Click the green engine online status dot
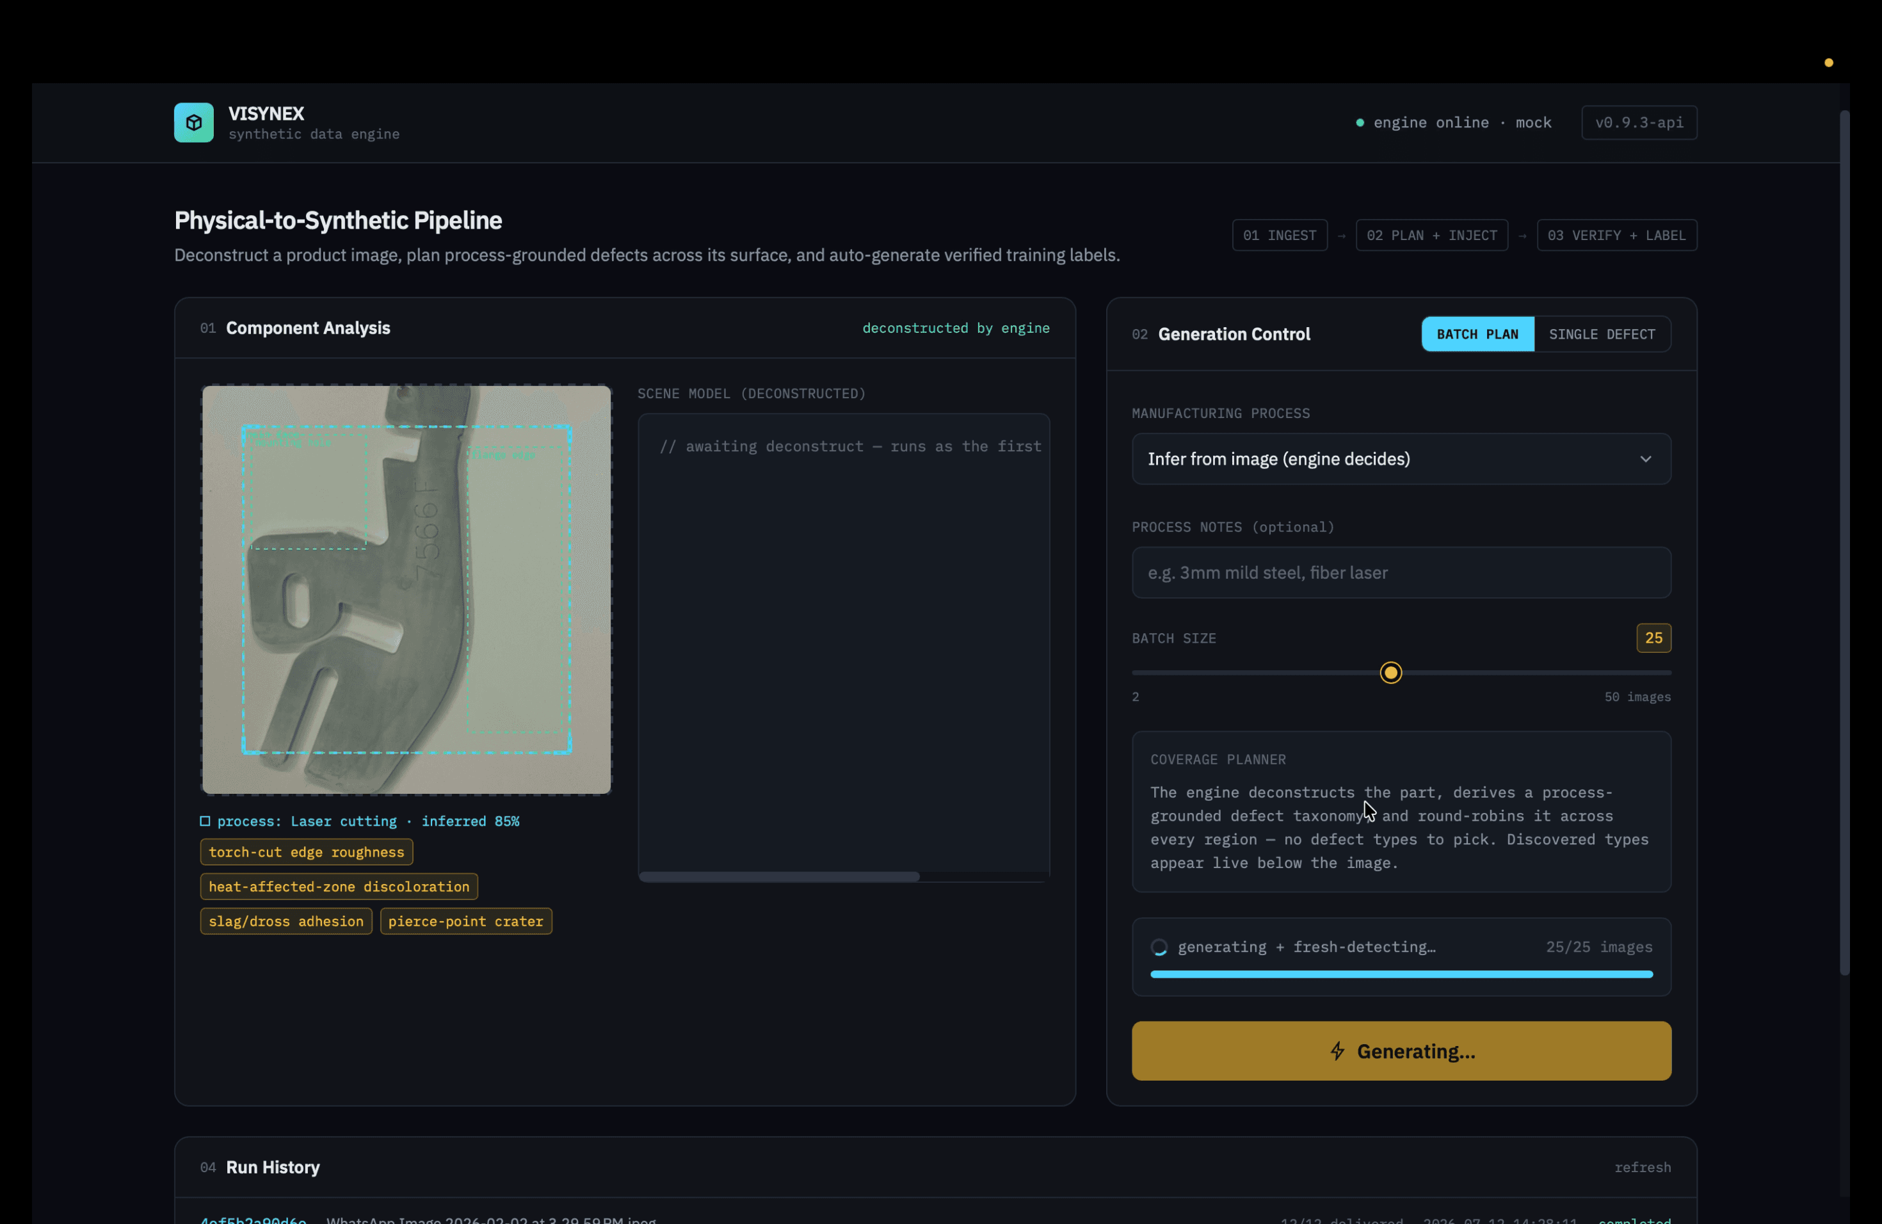 point(1360,122)
